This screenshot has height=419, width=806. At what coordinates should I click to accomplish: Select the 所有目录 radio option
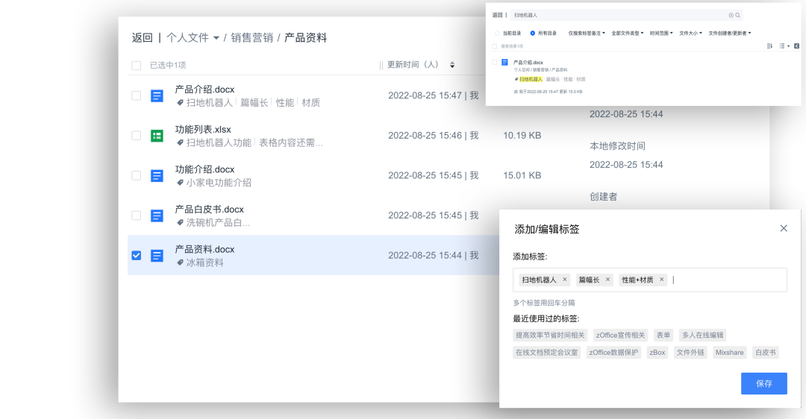tap(533, 33)
